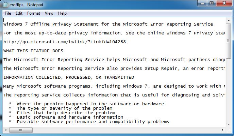Click the window resize grip corner

pyautogui.click(x=229, y=131)
